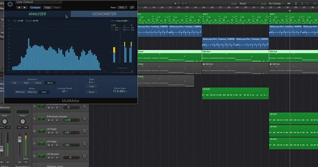Toggle the MultiMeter plugin power button
The height and width of the screenshot is (167, 318).
point(10,4)
